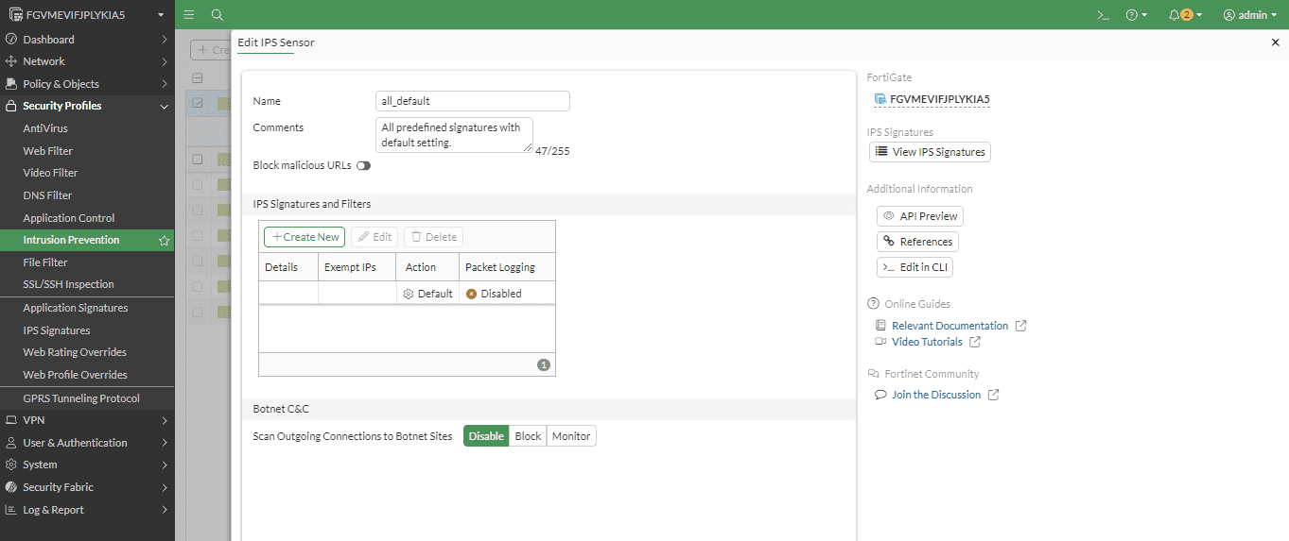1289x541 pixels.
Task: Open the help question mark menu
Action: point(1136,14)
